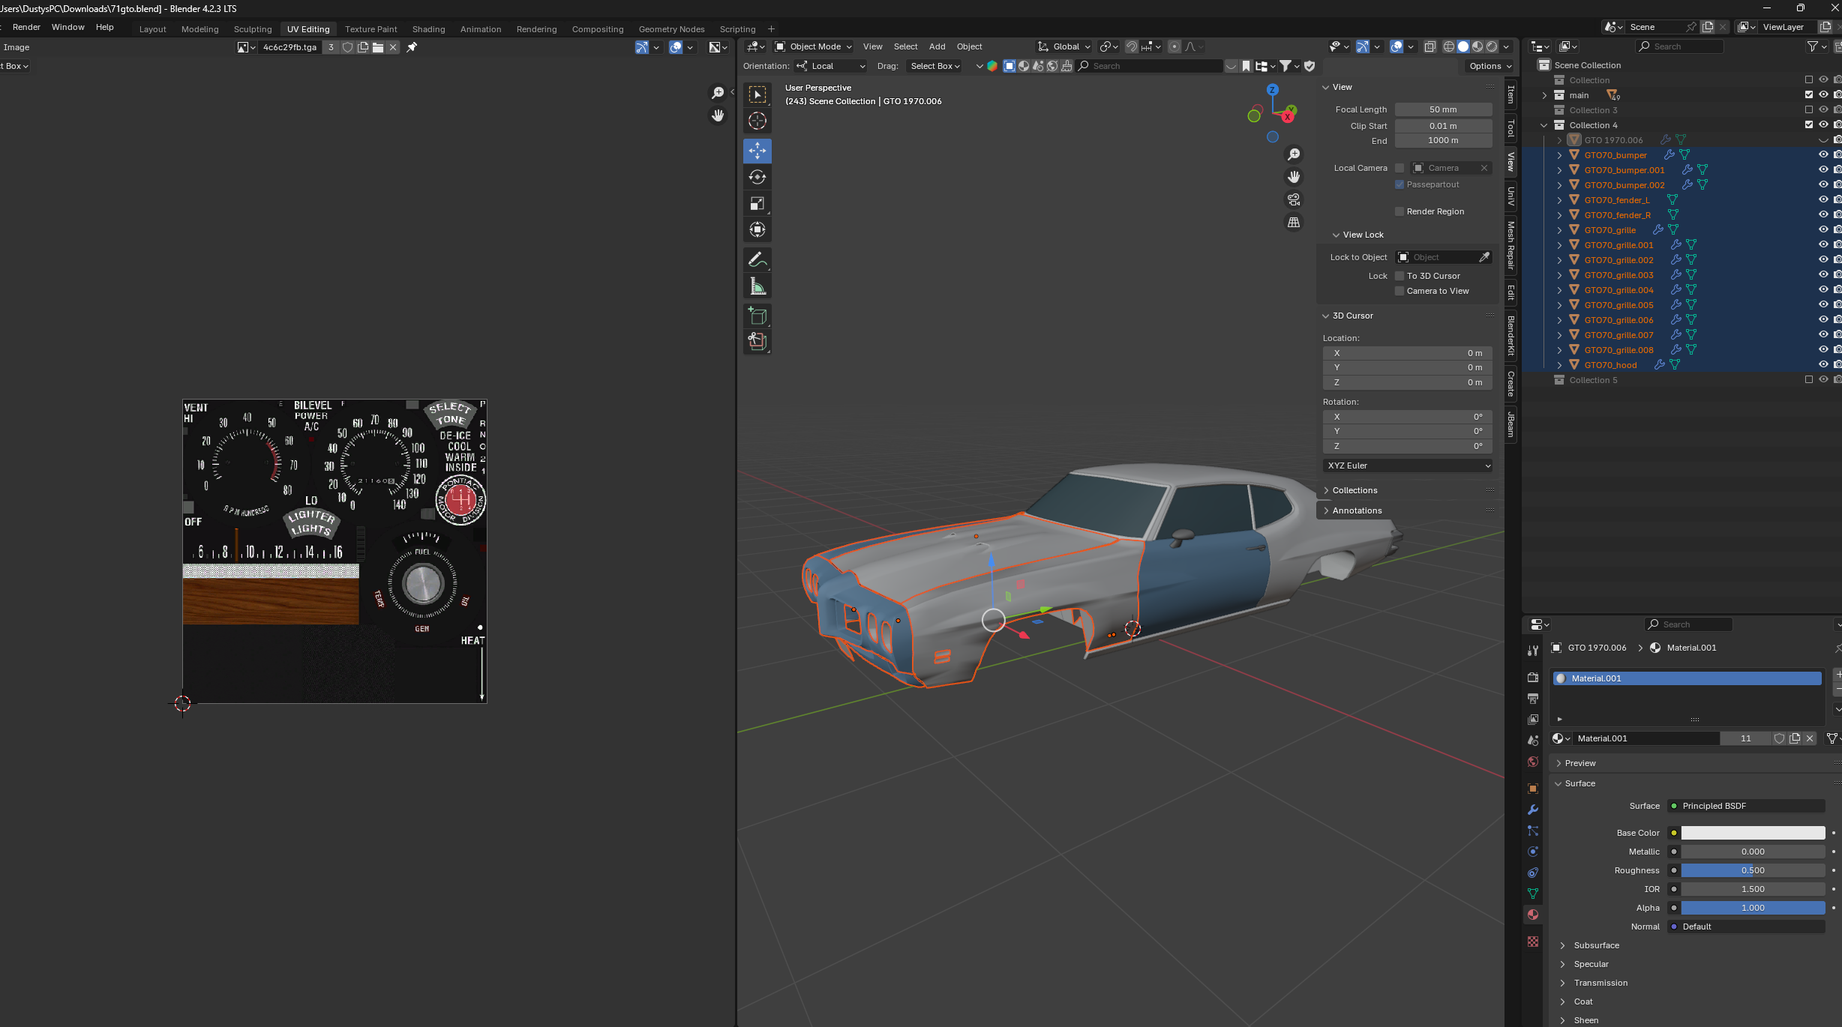Screen dimensions: 1842x1027
Task: Open the Object Mode dropdown
Action: (814, 46)
